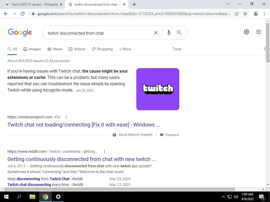Select the All results tab

[x=12, y=49]
